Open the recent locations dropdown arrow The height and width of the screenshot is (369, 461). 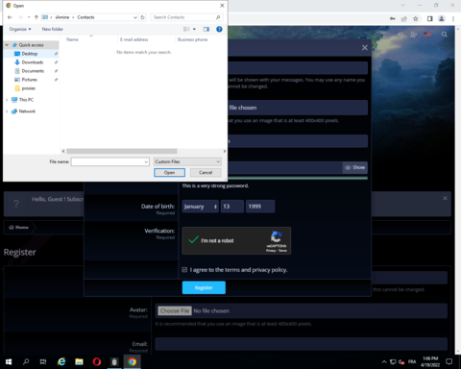[29, 17]
